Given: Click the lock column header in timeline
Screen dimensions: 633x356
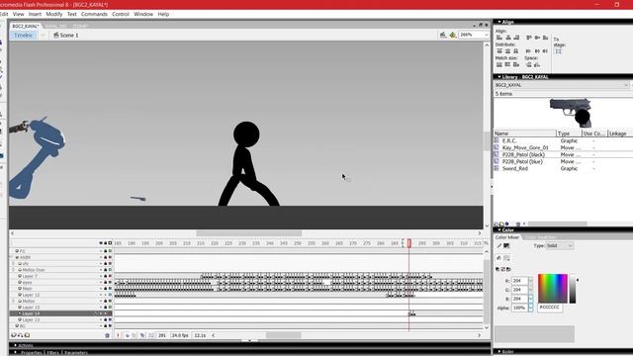Looking at the screenshot, I should [106, 243].
